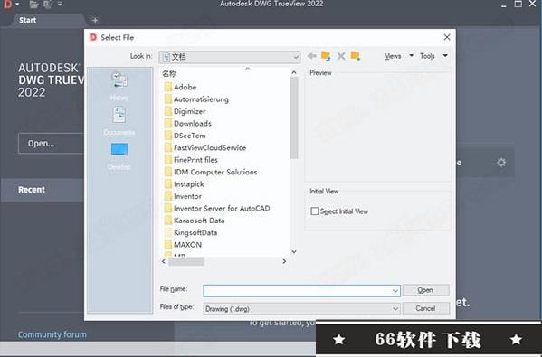Add a new tab with plus button
542x357 pixels.
click(95, 21)
